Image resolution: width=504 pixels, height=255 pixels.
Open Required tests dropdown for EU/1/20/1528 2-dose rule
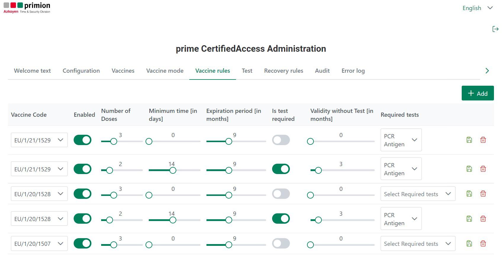[x=401, y=219]
